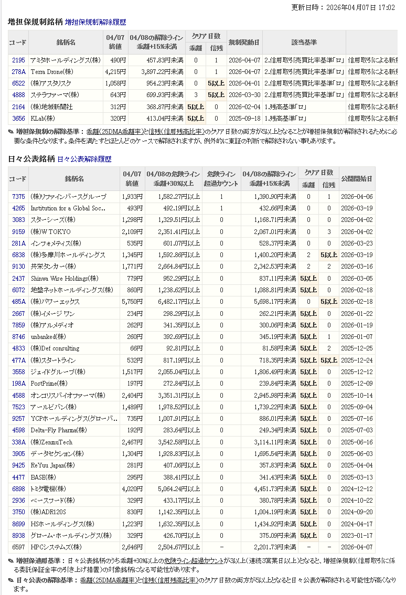Screen dimensions: 406x595
Task: Open code 4888 ステラファーマ
Action: (18, 95)
